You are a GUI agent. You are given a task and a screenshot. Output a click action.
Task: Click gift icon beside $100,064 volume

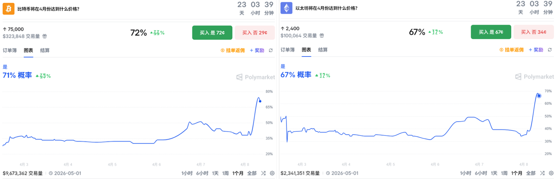[322, 35]
